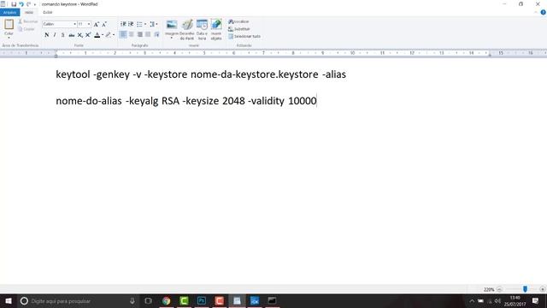Click the zoom out minus button
This screenshot has width=547, height=308.
click(x=499, y=289)
